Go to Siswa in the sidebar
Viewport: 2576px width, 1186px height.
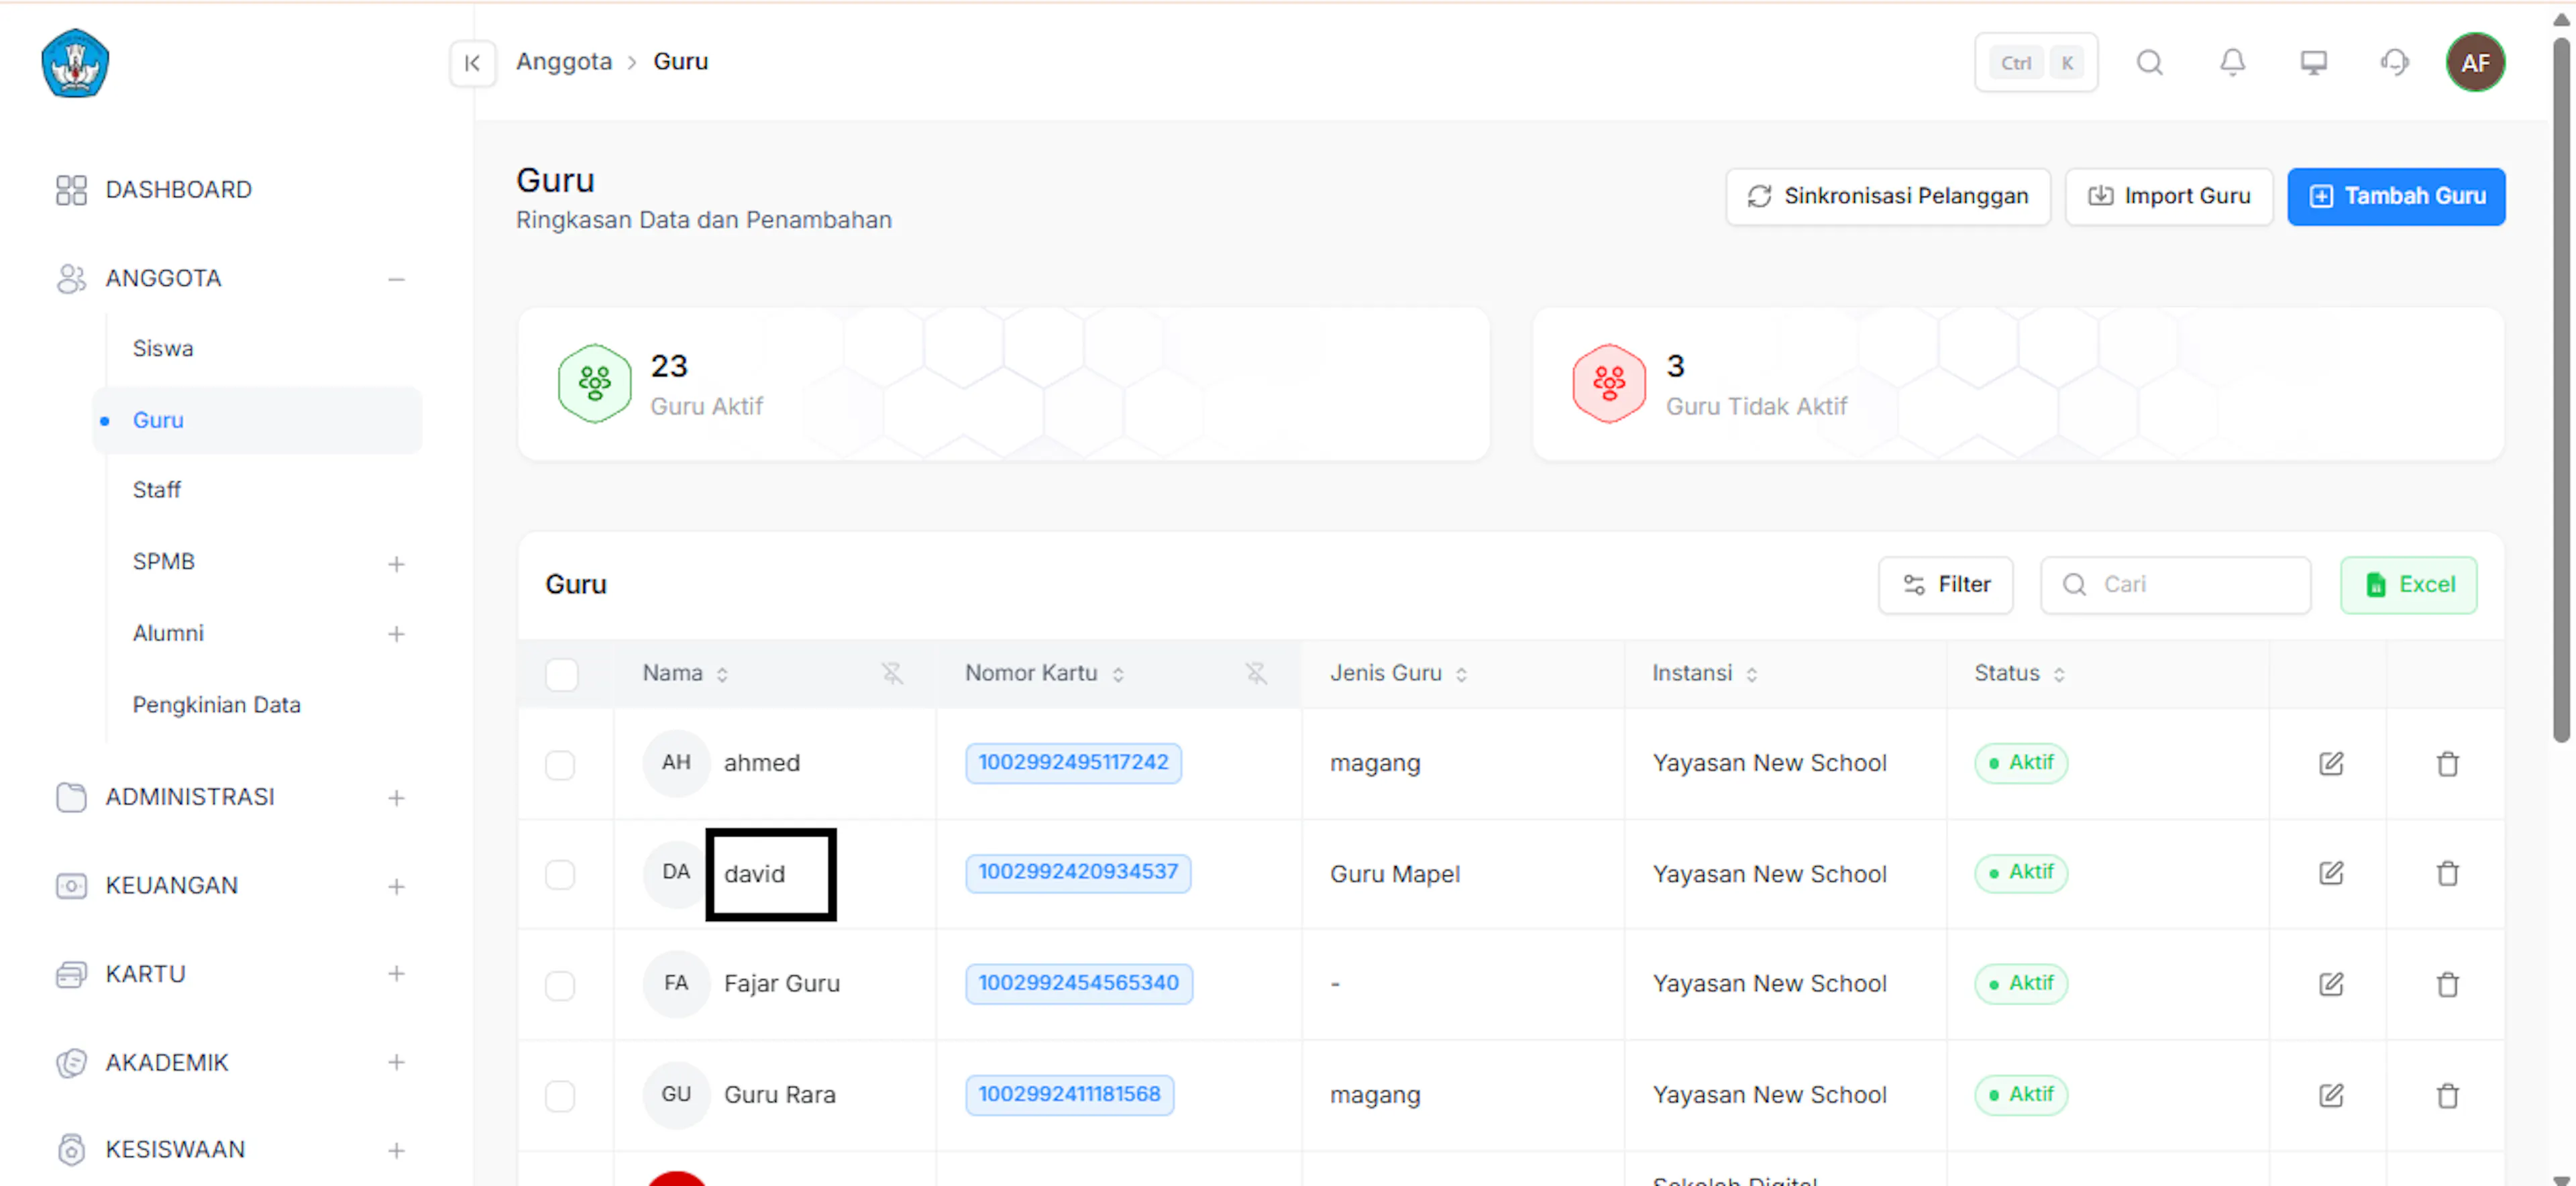pyautogui.click(x=163, y=348)
